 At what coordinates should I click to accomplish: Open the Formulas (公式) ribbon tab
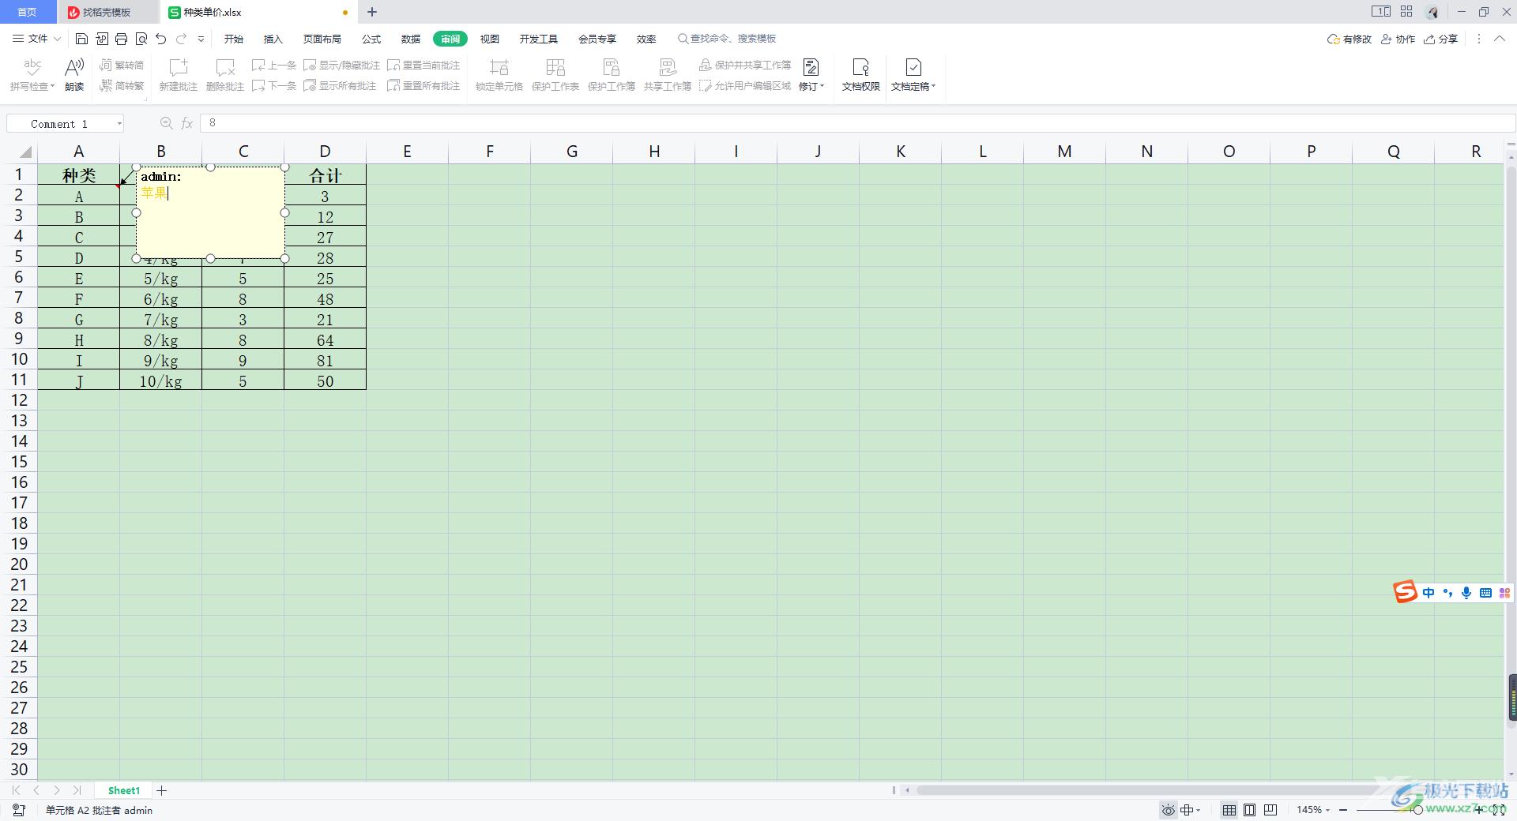click(x=371, y=39)
